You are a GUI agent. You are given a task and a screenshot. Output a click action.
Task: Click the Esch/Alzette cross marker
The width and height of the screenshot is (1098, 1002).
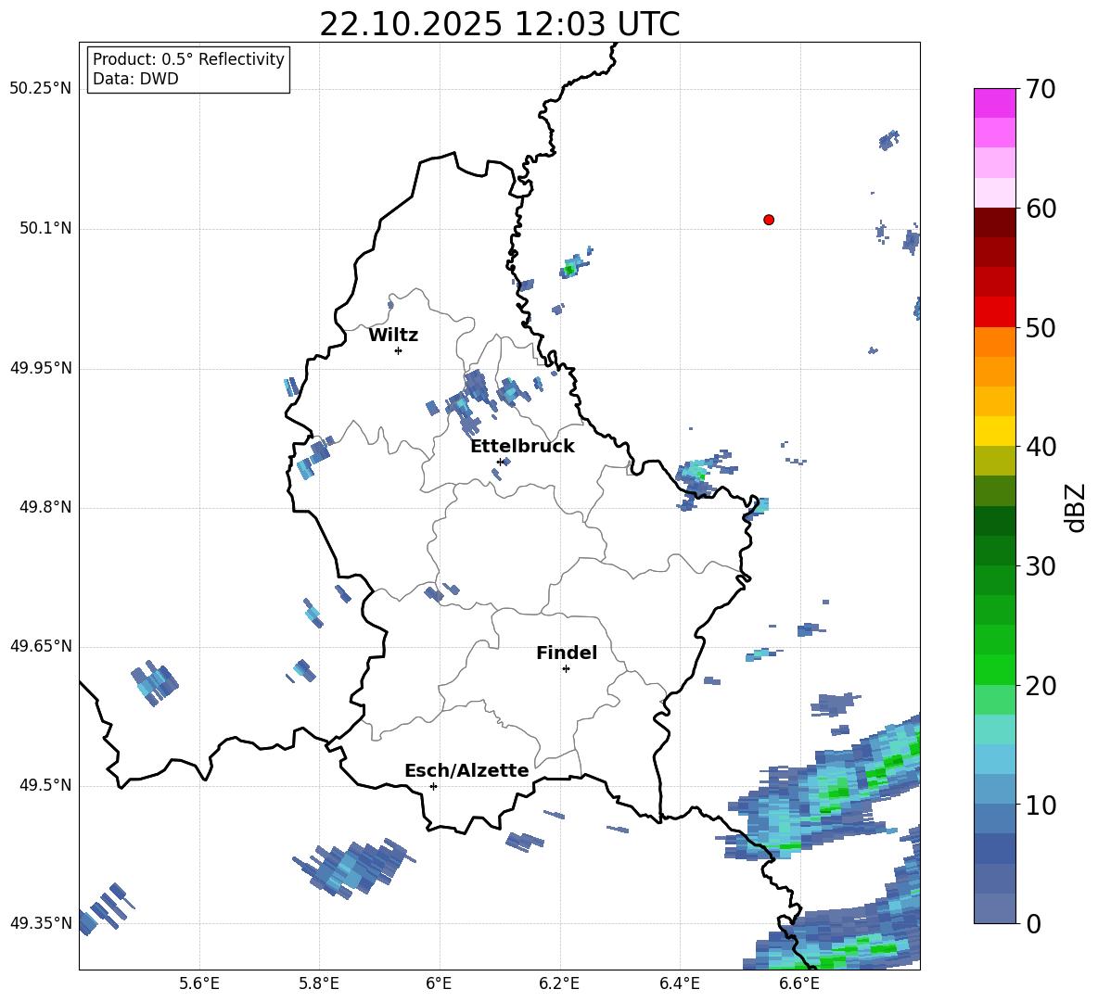pyautogui.click(x=433, y=786)
